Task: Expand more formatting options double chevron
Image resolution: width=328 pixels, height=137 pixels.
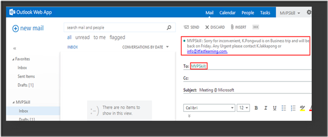Action: [189, 116]
